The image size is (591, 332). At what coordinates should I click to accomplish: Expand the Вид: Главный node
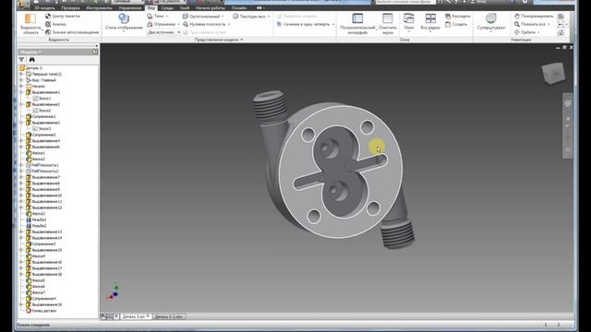(x=21, y=80)
